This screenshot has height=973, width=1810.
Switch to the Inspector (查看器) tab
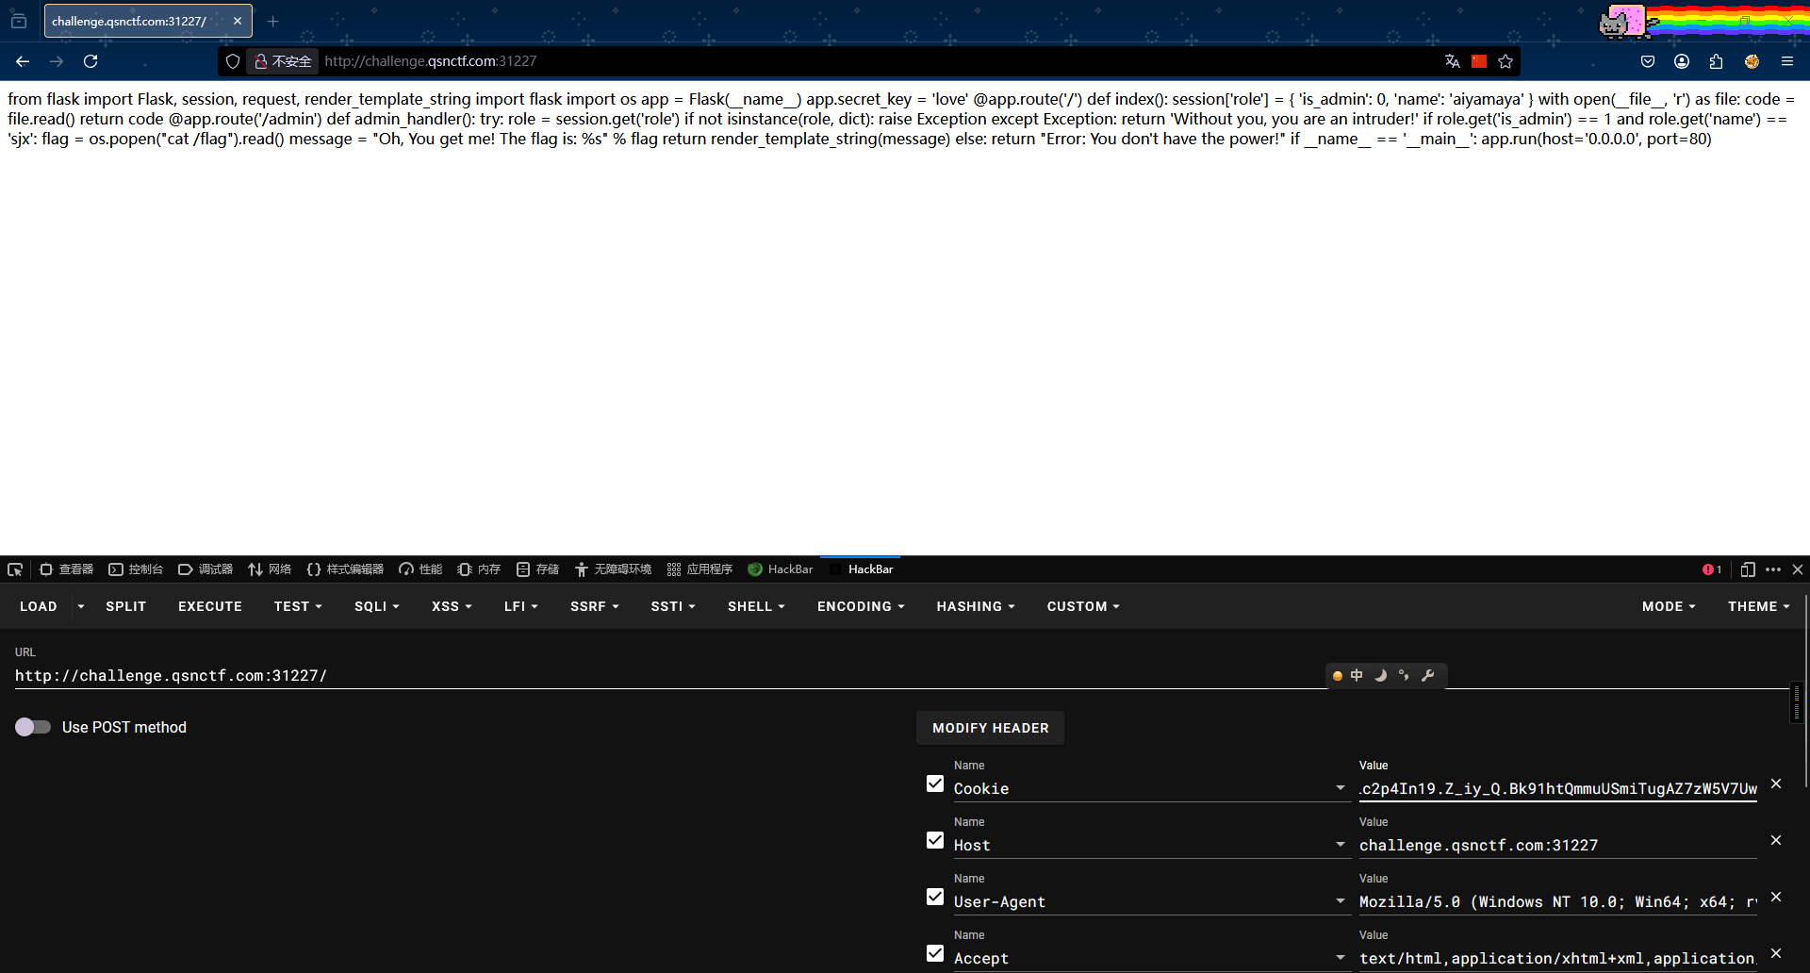66,569
